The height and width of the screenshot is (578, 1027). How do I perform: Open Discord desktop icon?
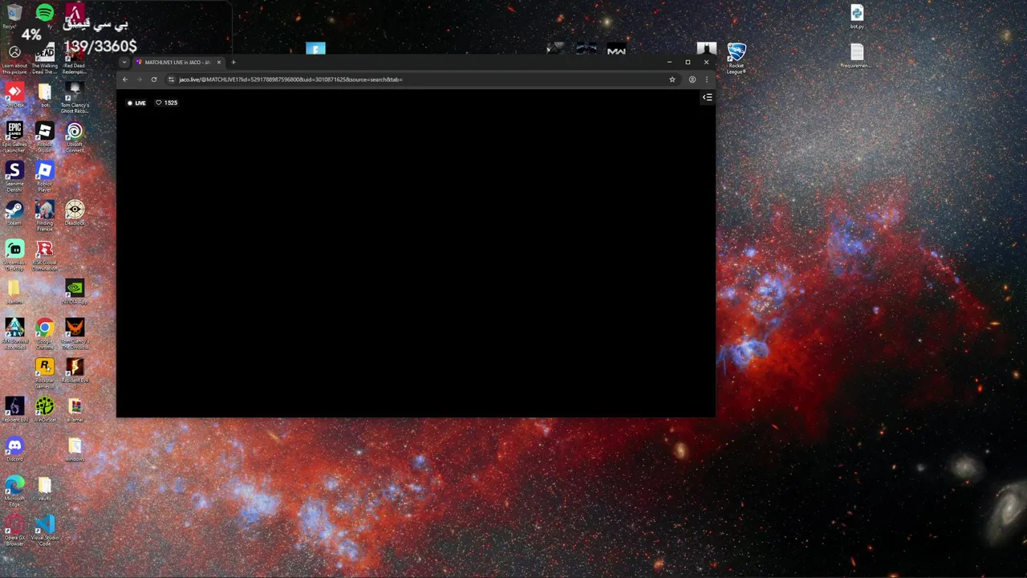tap(14, 449)
